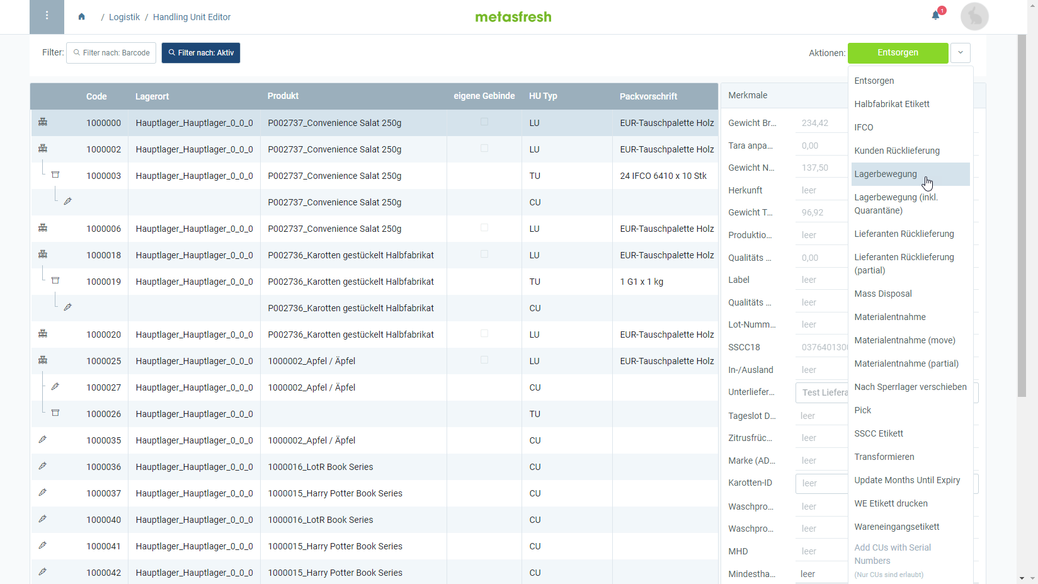
Task: Click the vertical page scrollbar
Action: (x=1022, y=214)
